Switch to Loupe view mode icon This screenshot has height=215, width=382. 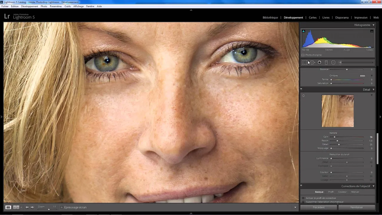8,207
